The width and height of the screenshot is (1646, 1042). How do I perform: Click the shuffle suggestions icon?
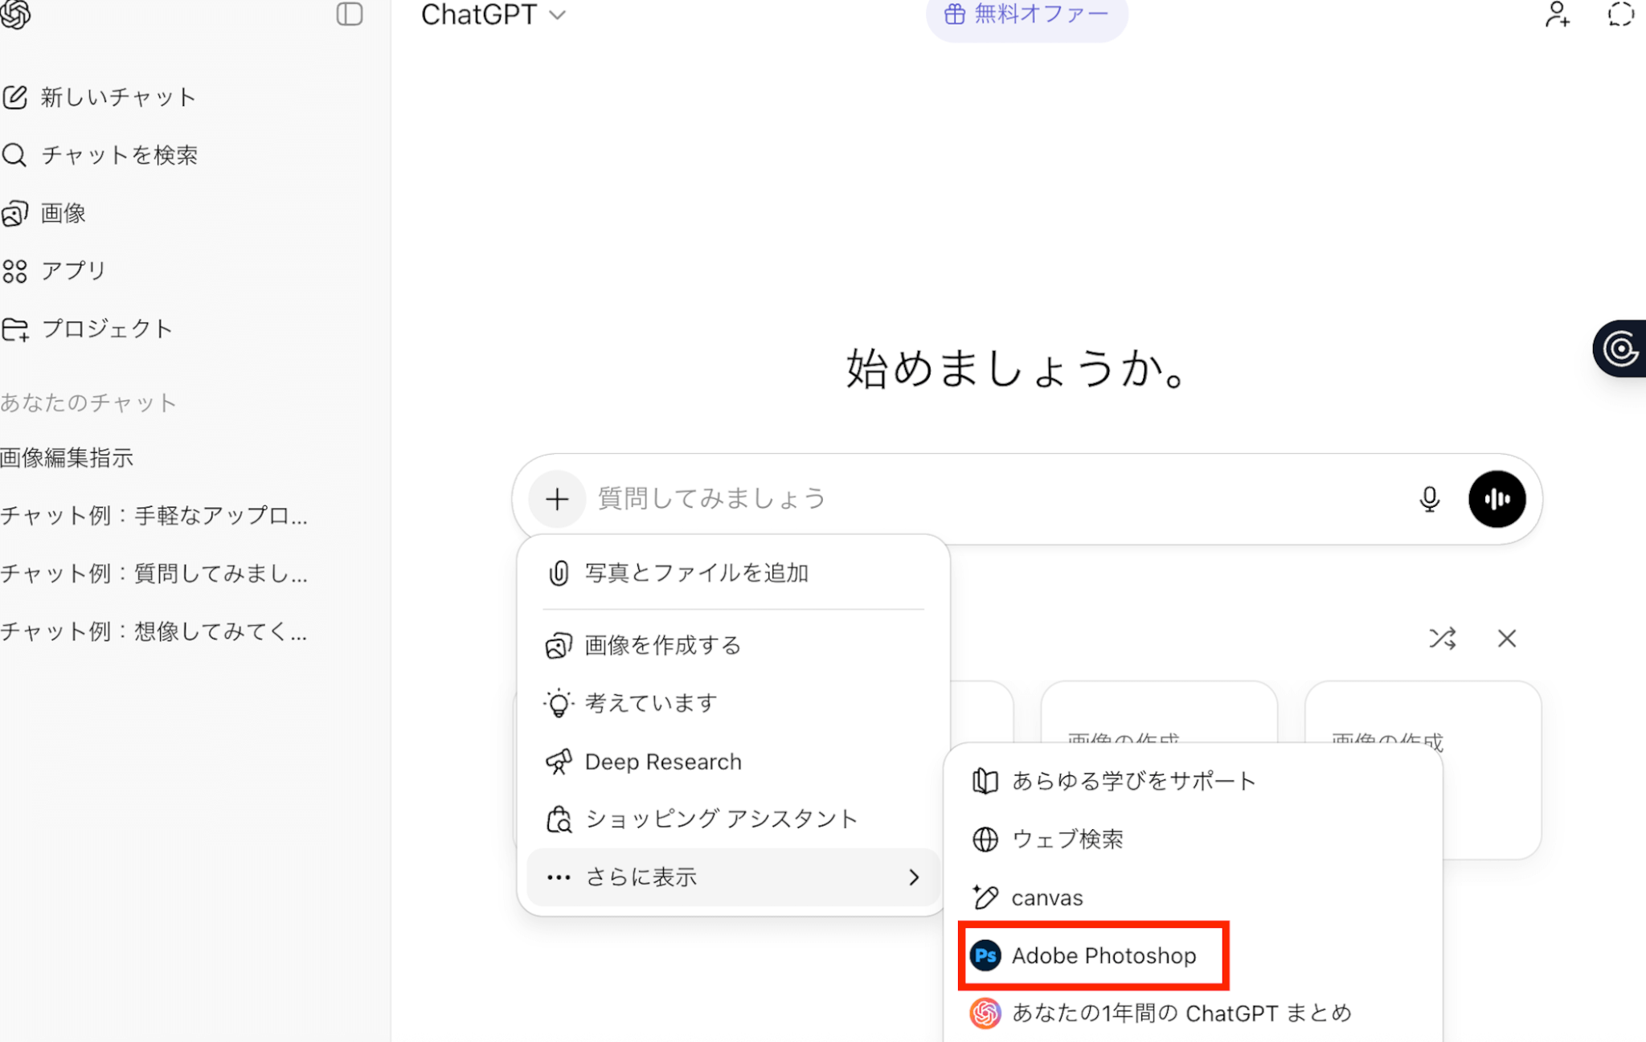tap(1442, 639)
